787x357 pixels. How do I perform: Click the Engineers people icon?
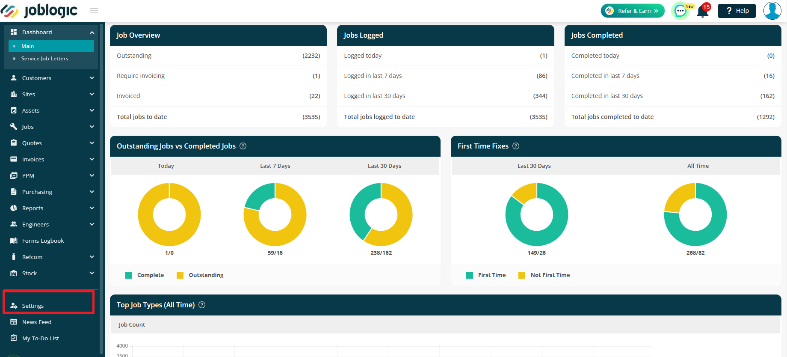coord(14,224)
